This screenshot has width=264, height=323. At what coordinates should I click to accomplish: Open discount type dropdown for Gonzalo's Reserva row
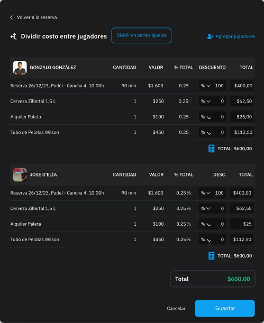tap(206, 86)
